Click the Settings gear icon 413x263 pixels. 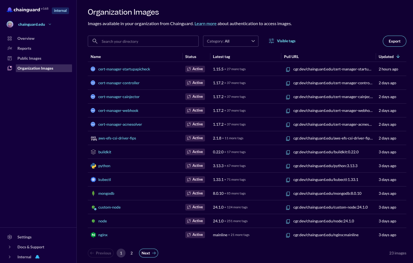[x=10, y=237]
